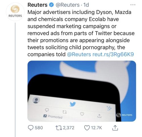Click the Promoted label in photo
The width and height of the screenshot is (142, 137).
click(53, 117)
